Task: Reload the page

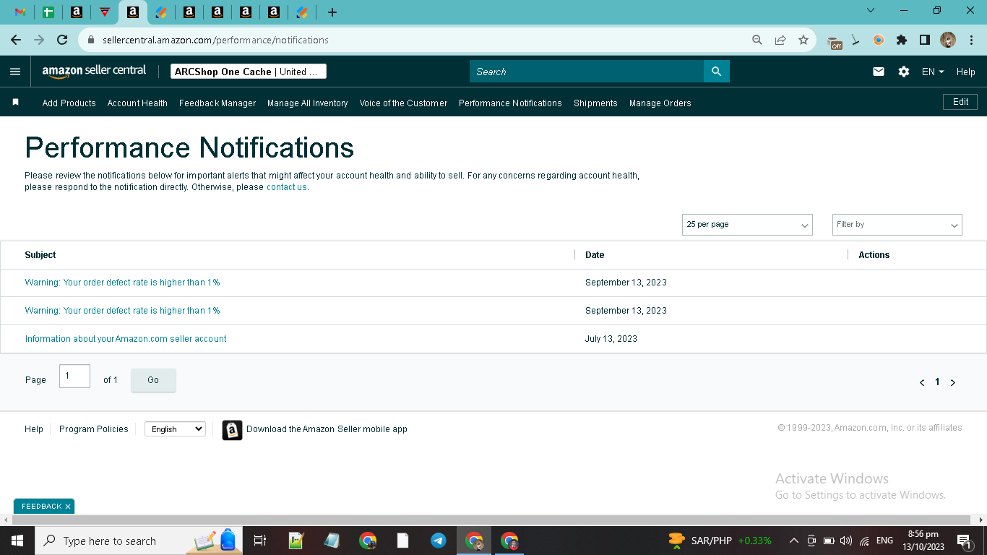Action: pos(62,40)
